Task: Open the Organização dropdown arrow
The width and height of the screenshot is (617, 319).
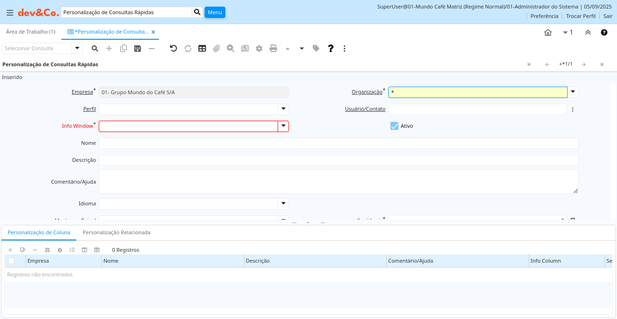Action: tap(573, 92)
